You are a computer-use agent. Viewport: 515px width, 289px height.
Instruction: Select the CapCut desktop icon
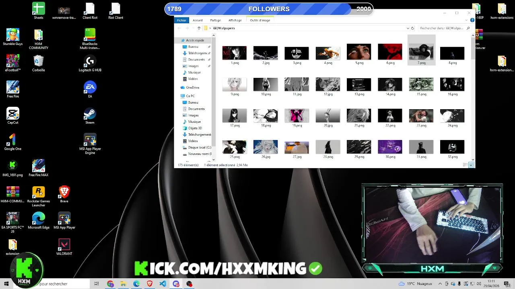pos(13,116)
